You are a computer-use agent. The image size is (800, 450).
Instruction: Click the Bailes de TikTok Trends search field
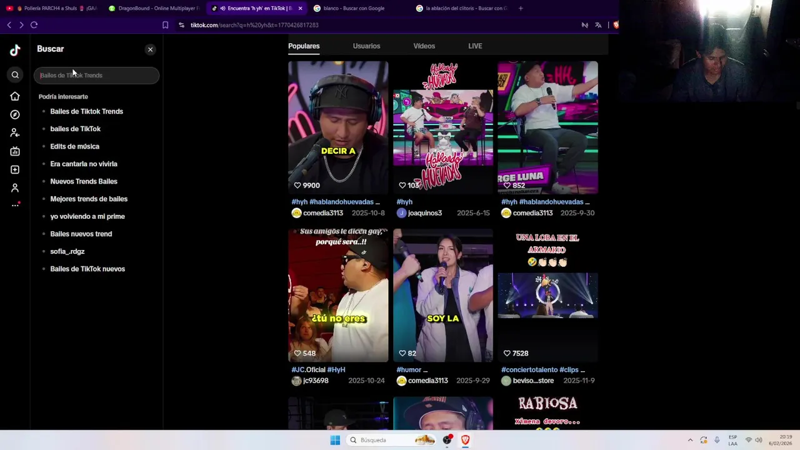(96, 75)
